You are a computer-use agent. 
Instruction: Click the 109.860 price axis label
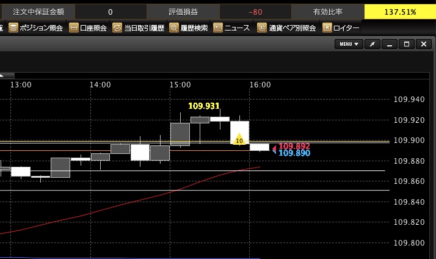(x=409, y=181)
